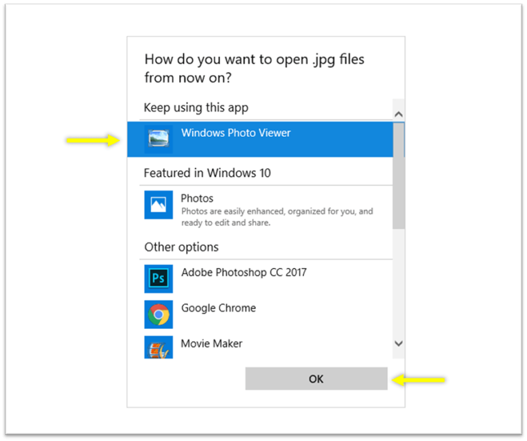Select the "Windows Photo Viewer" label
Screen dimensions: 527x441
pos(236,133)
